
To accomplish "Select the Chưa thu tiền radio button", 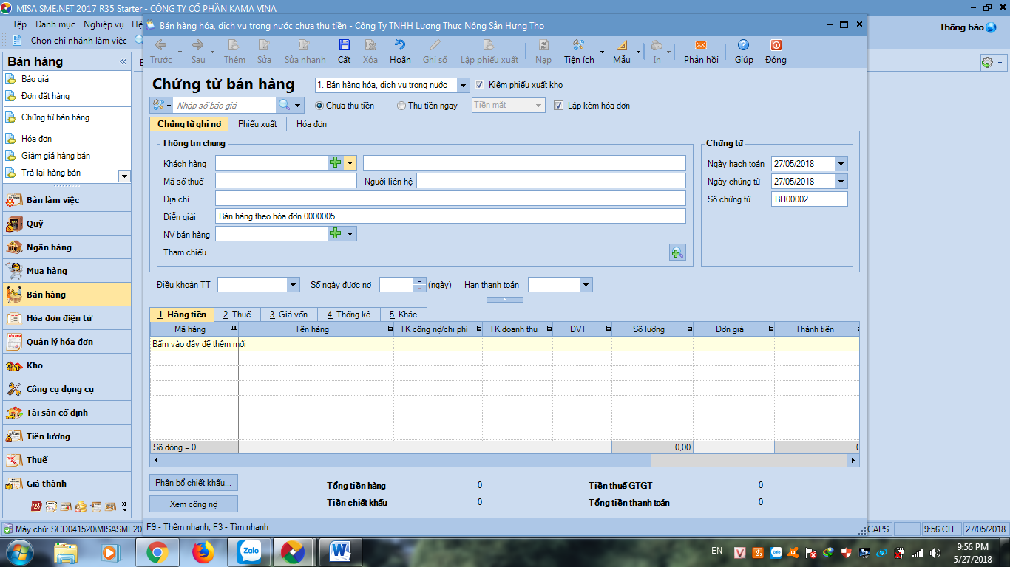I will 319,106.
